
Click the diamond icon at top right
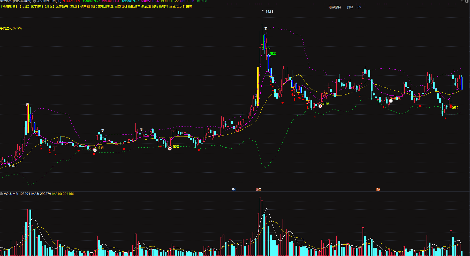(462, 1)
